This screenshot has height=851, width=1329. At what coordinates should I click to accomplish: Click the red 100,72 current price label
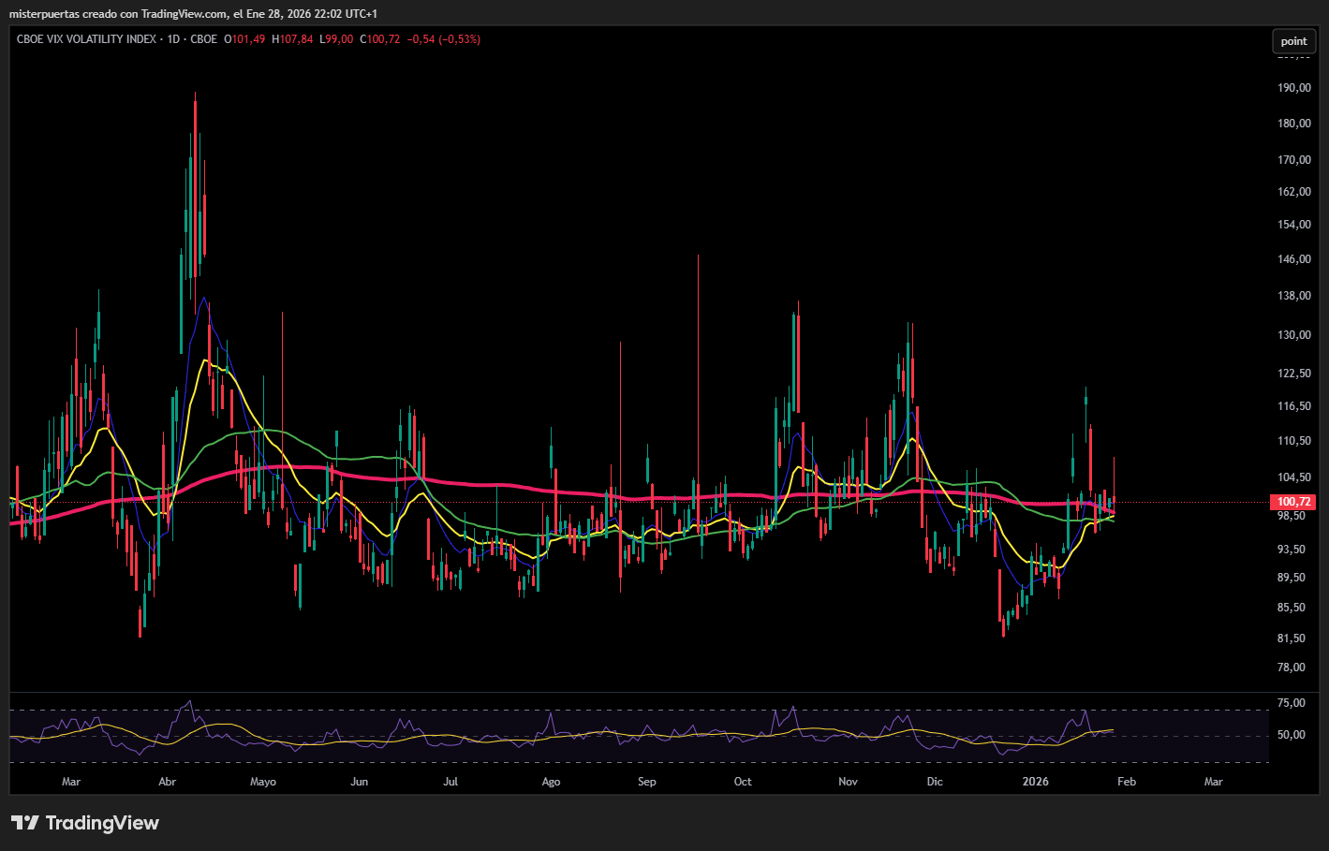point(1294,502)
